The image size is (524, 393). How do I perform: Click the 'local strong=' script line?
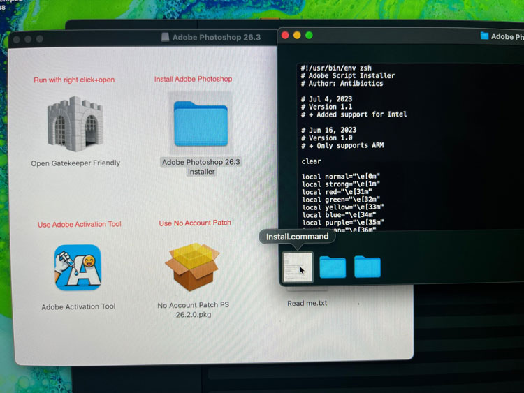pyautogui.click(x=341, y=184)
